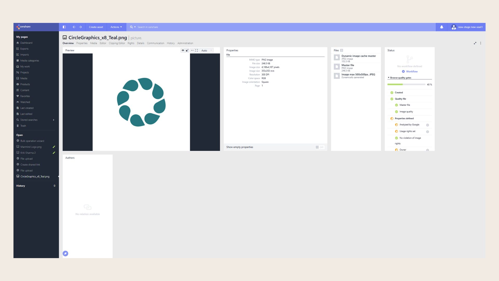Screen dimensions: 499x281
Task: Click the Create asset button
Action: [x=96, y=27]
